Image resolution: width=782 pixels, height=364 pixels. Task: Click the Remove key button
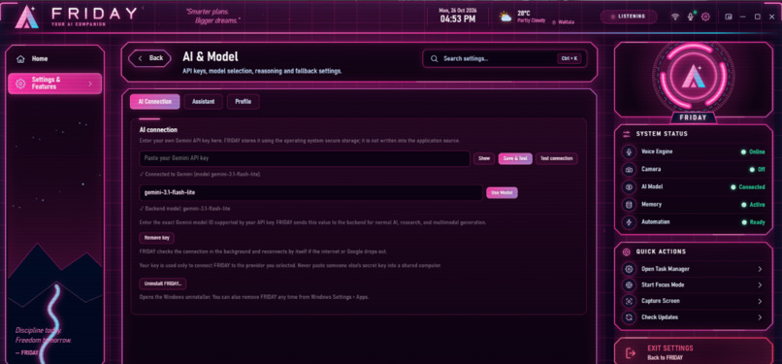click(156, 238)
